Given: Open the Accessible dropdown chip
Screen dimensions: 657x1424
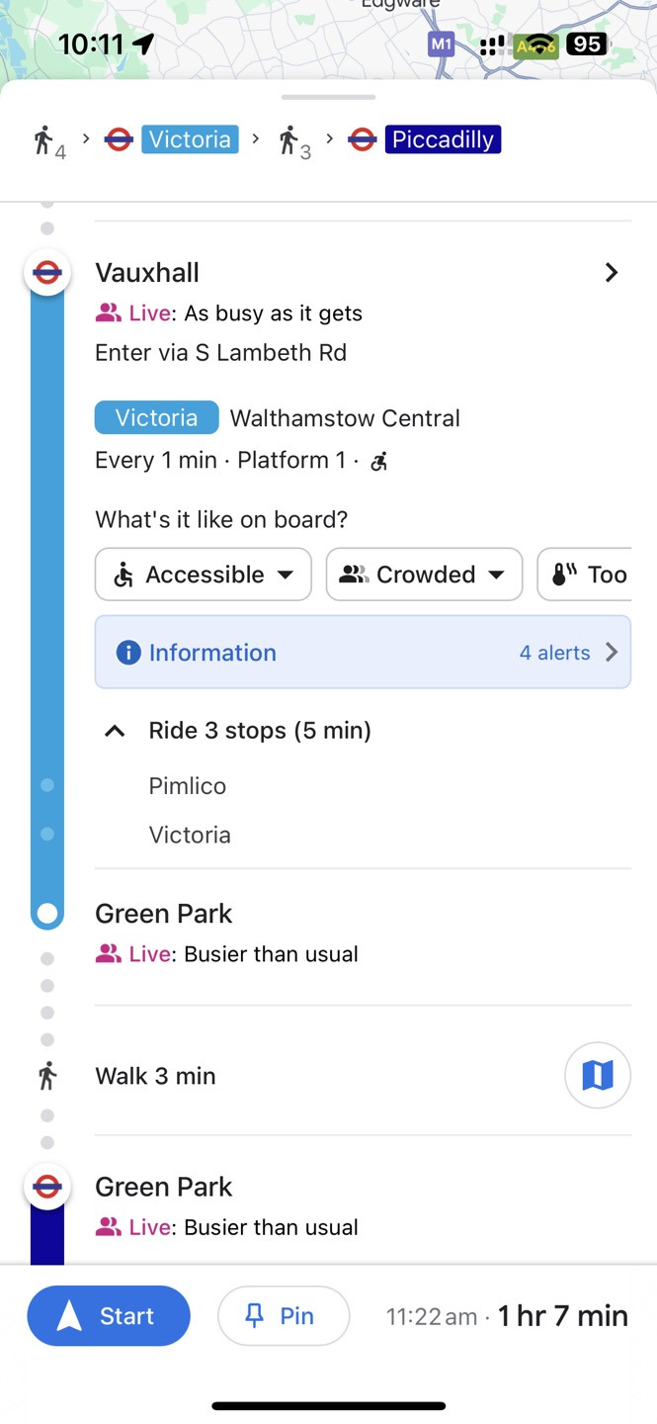Looking at the screenshot, I should (204, 575).
